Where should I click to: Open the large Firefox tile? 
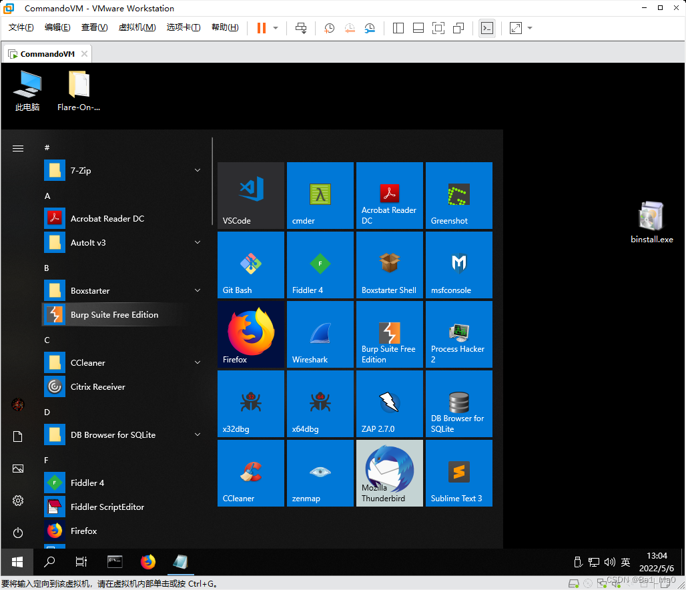tap(251, 334)
